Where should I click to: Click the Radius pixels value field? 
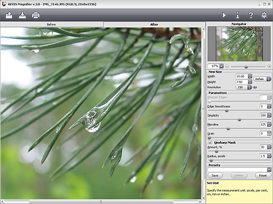click(264, 156)
